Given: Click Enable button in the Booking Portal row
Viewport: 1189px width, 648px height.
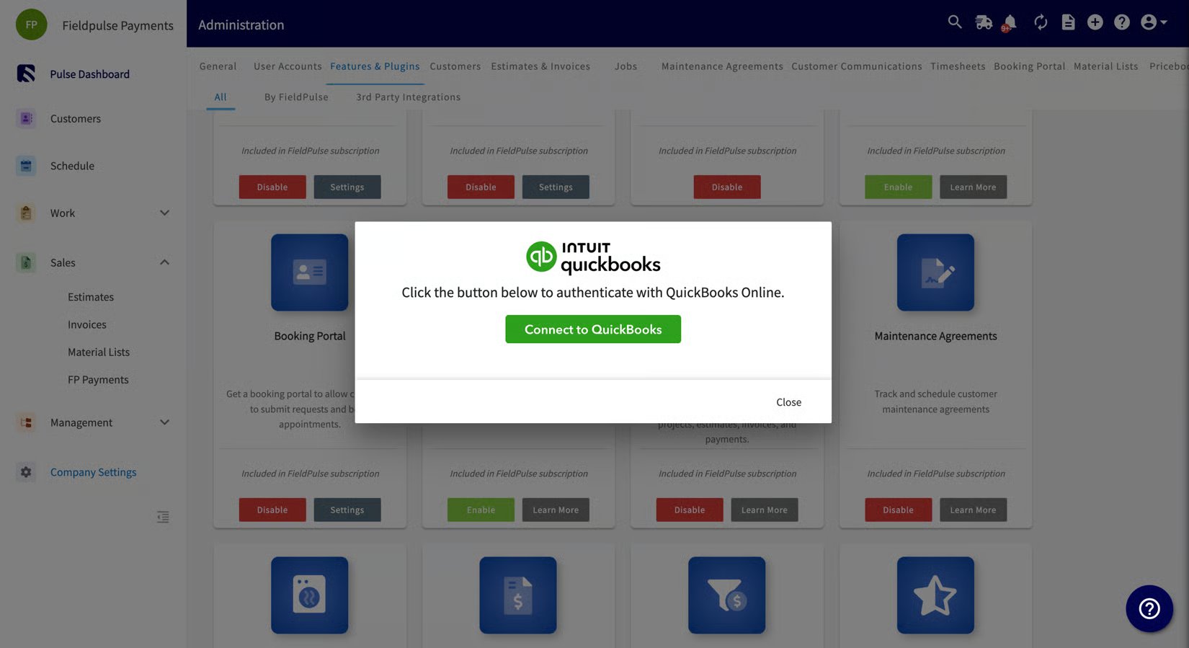Looking at the screenshot, I should tap(481, 510).
